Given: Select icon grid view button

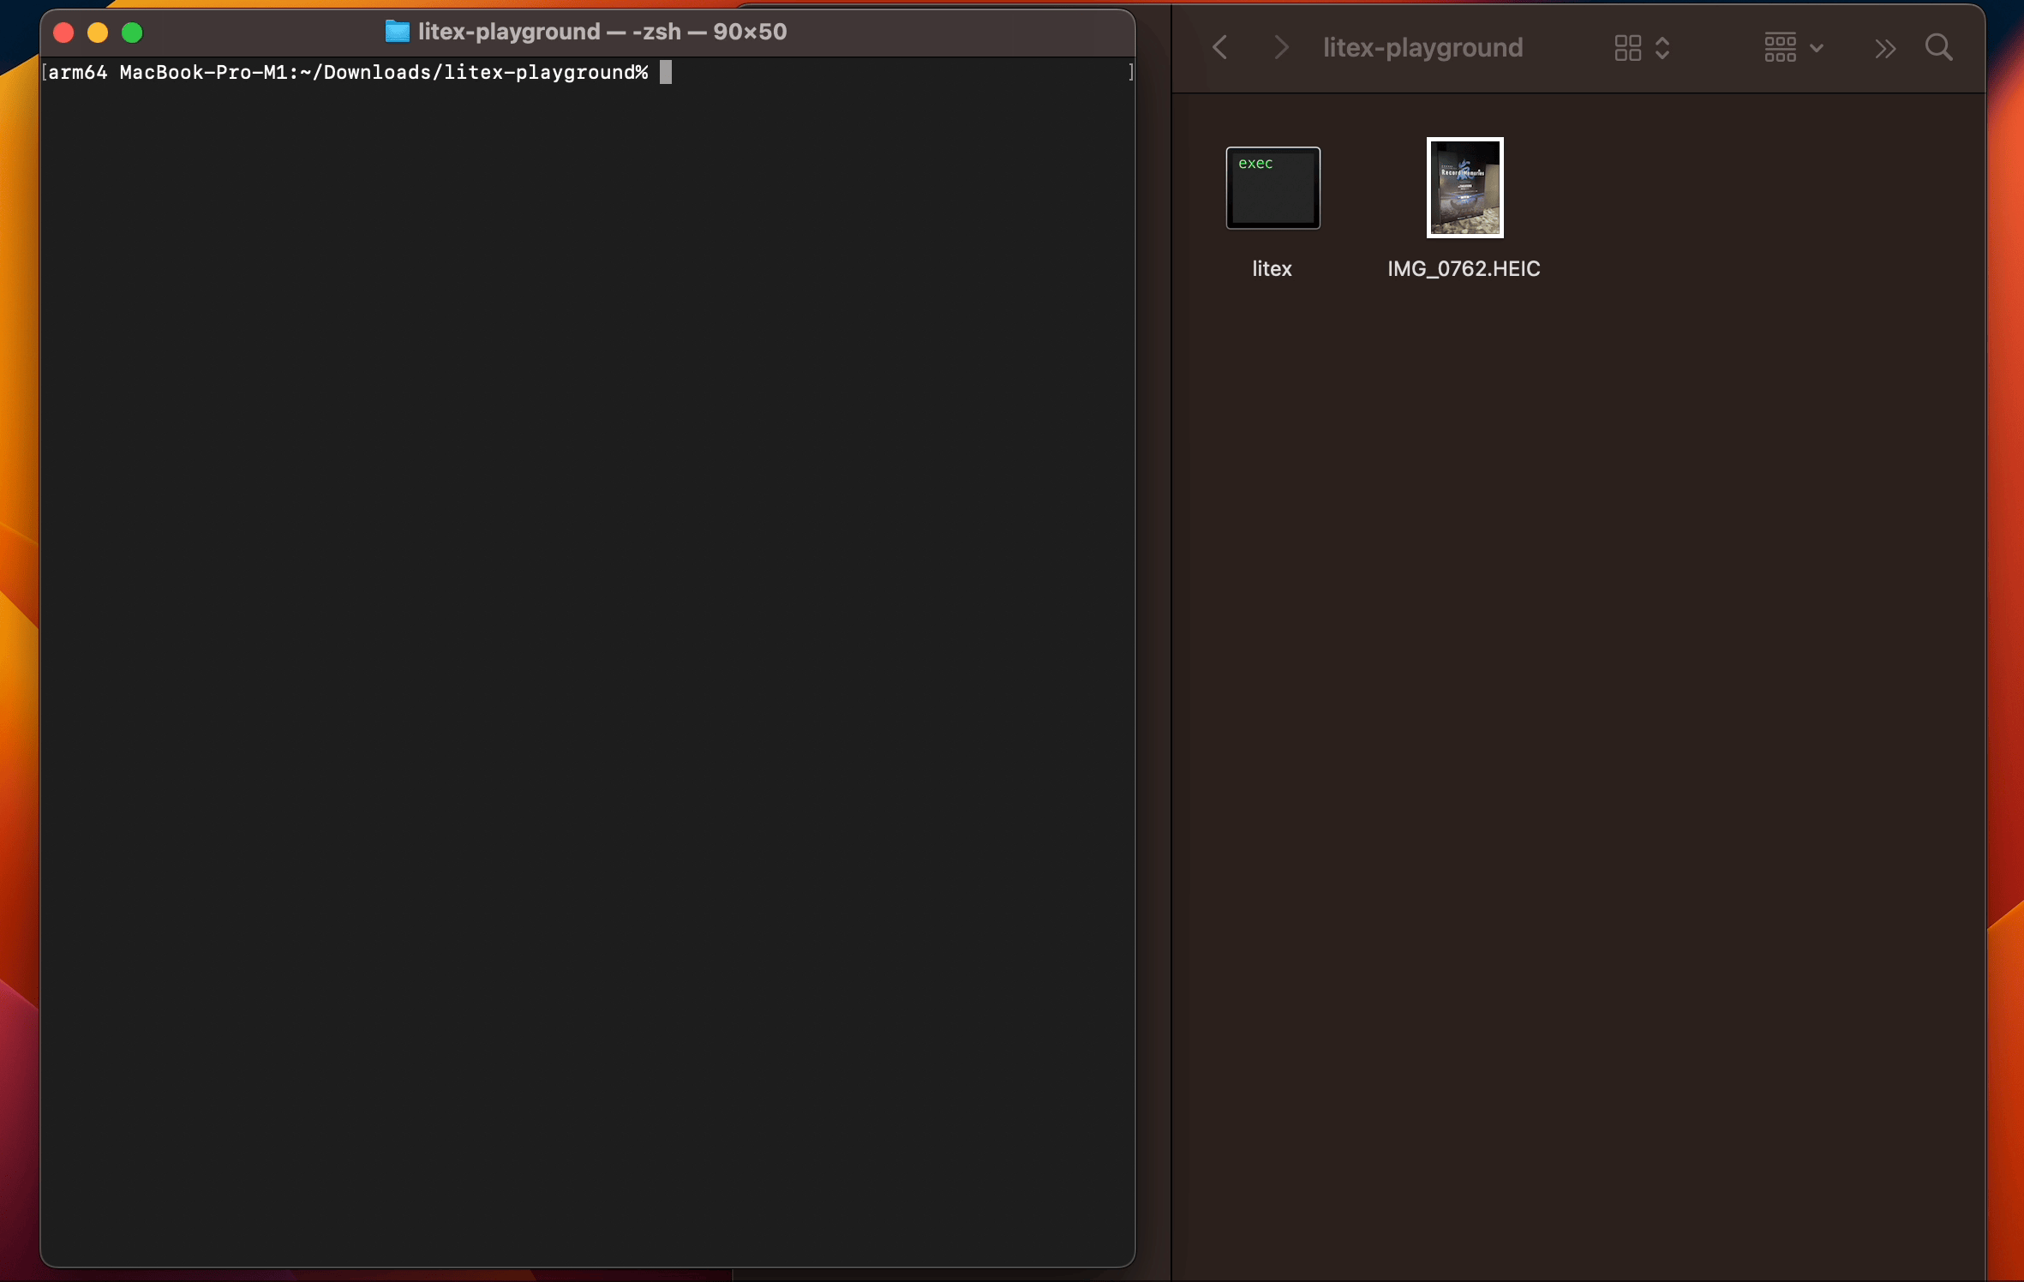Looking at the screenshot, I should tap(1627, 48).
